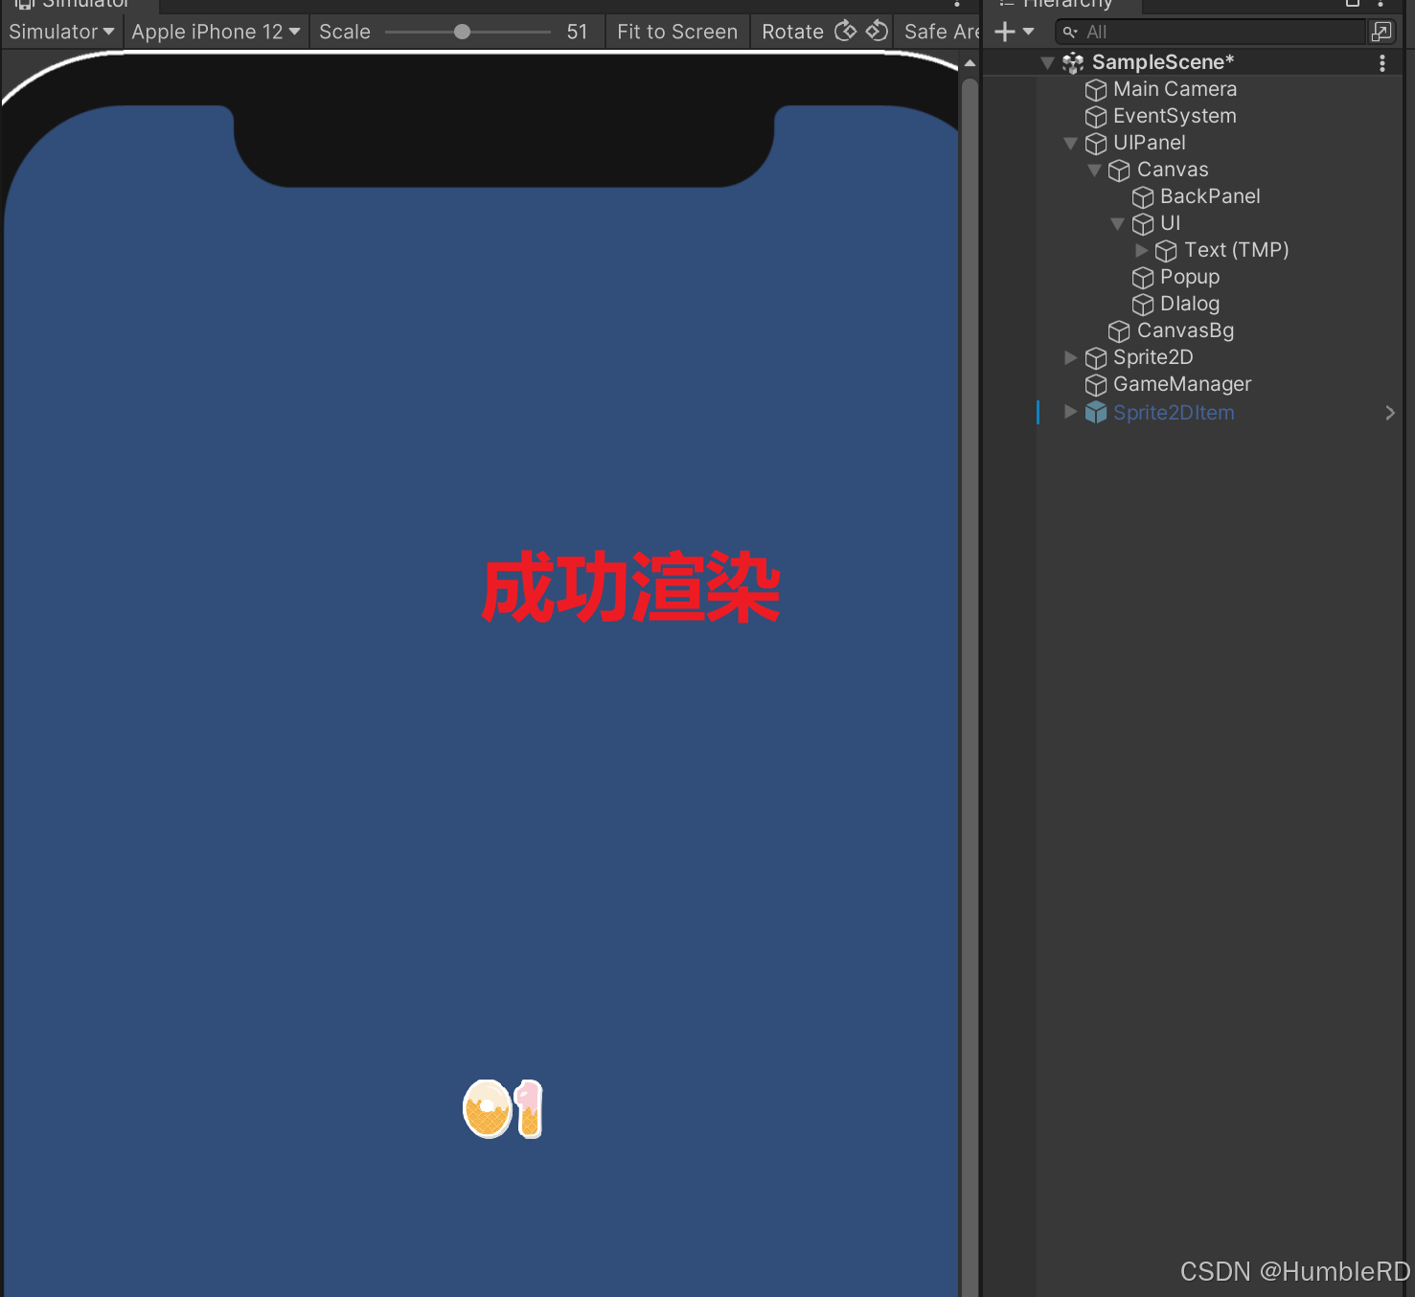
Task: Click the Scale value 51
Action: pos(577,32)
